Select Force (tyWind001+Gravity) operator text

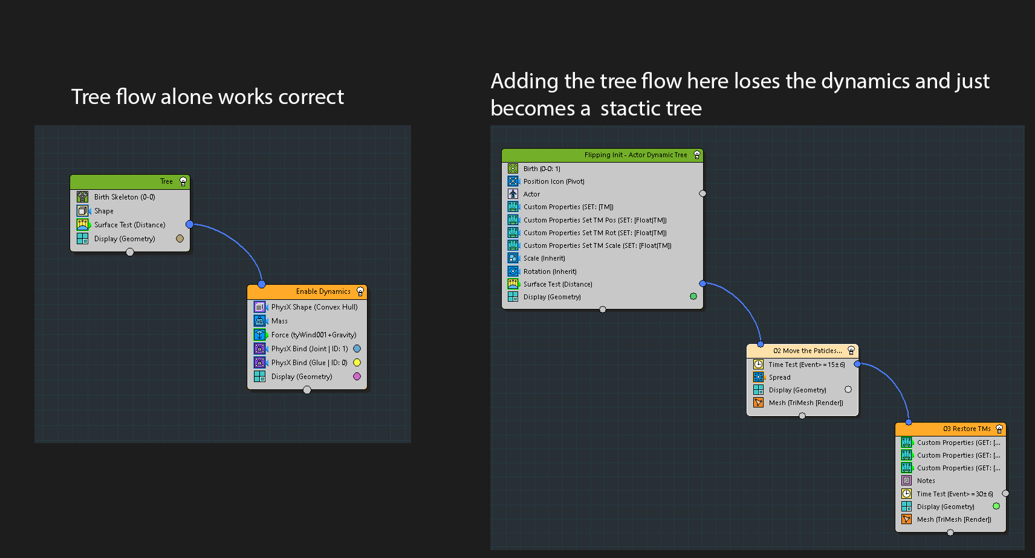pos(314,334)
